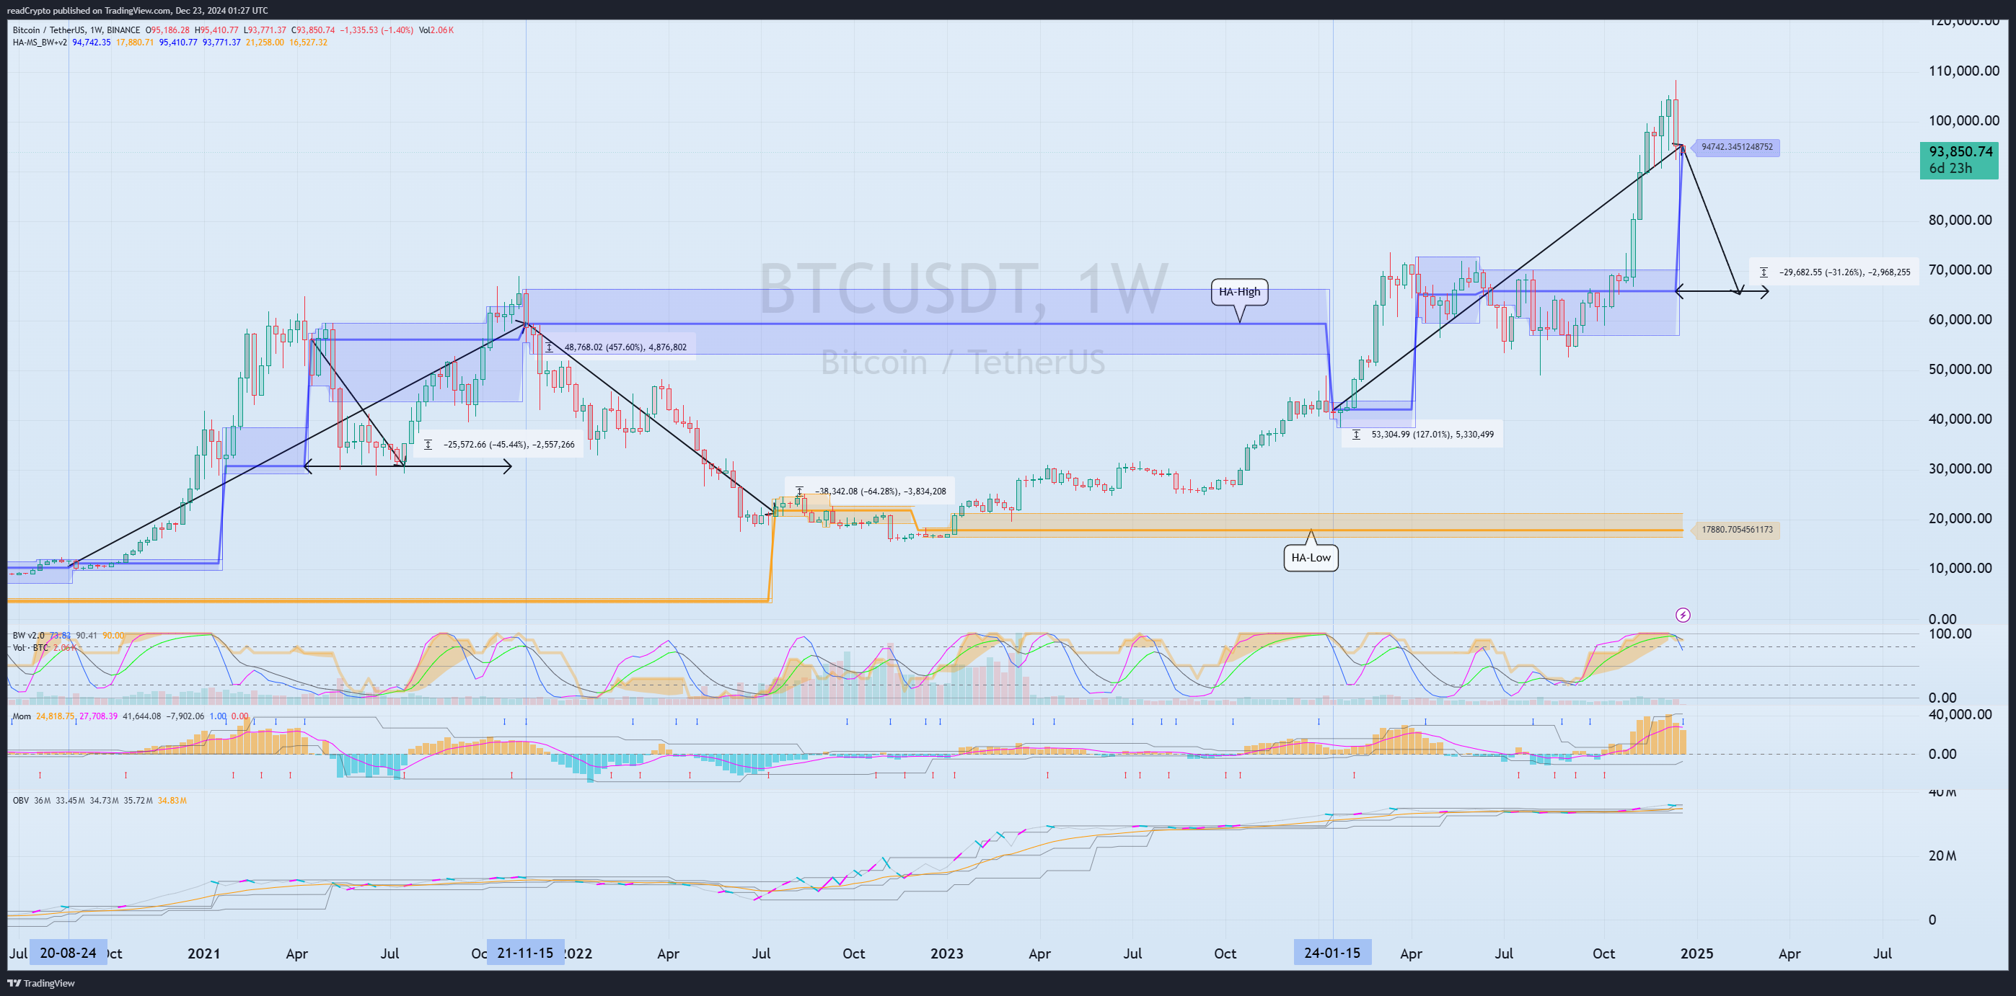Click the 110,000.00 price axis label
This screenshot has height=996, width=2016.
pyautogui.click(x=1963, y=71)
